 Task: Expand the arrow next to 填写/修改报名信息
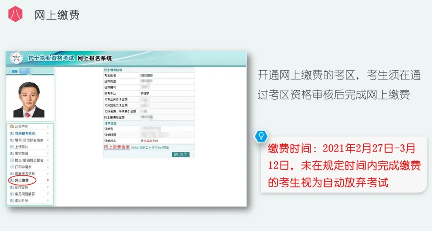click(48, 140)
